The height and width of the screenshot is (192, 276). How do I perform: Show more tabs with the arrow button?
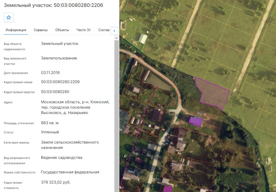point(114,31)
